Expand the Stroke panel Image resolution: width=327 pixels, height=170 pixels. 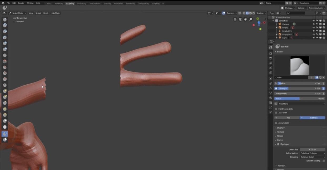point(280,136)
